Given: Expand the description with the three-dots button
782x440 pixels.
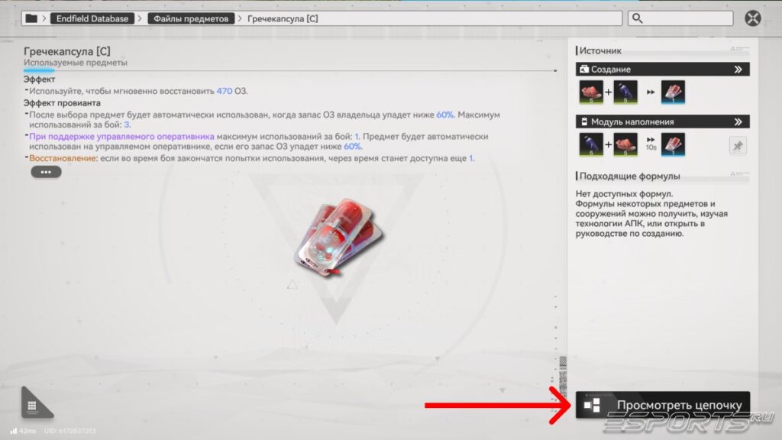Looking at the screenshot, I should (x=46, y=172).
